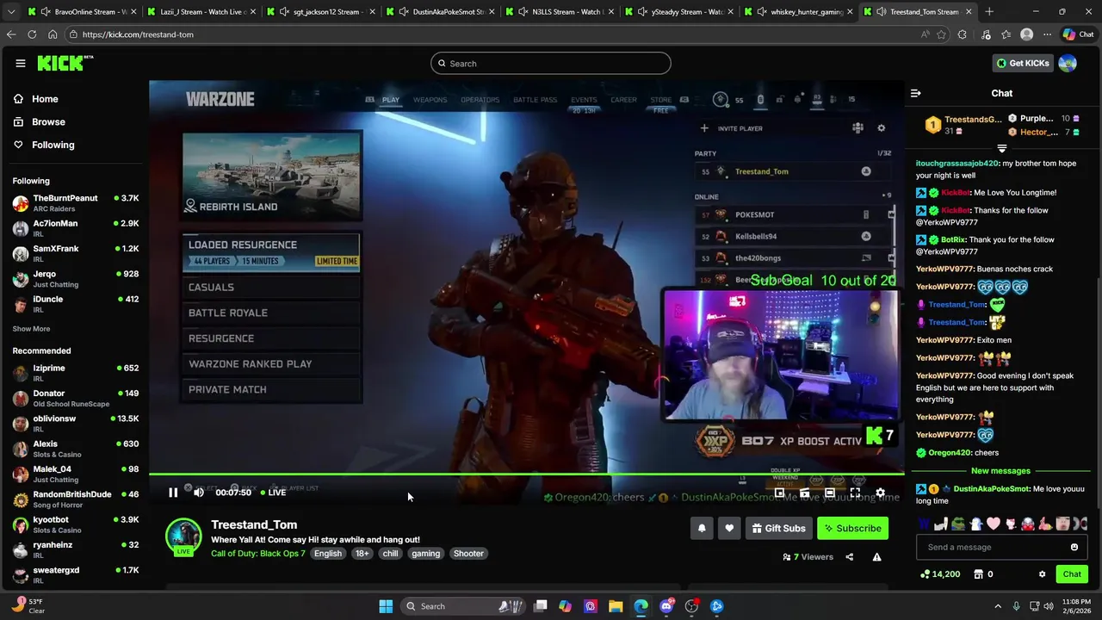Jump to New messages in chat
Screen dimensions: 1102x620
click(1000, 471)
